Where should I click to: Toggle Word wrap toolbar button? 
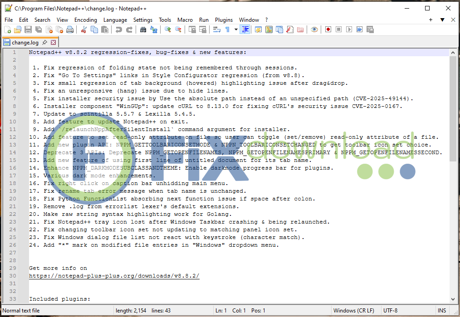click(216, 30)
